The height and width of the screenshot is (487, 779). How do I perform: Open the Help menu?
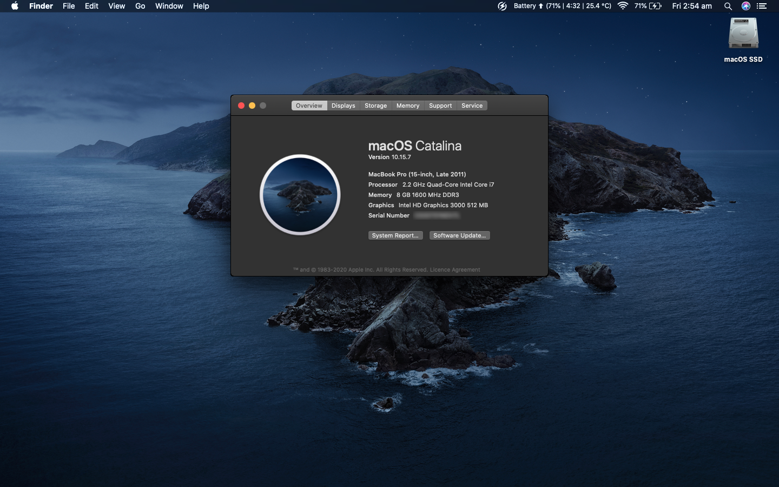(x=201, y=6)
